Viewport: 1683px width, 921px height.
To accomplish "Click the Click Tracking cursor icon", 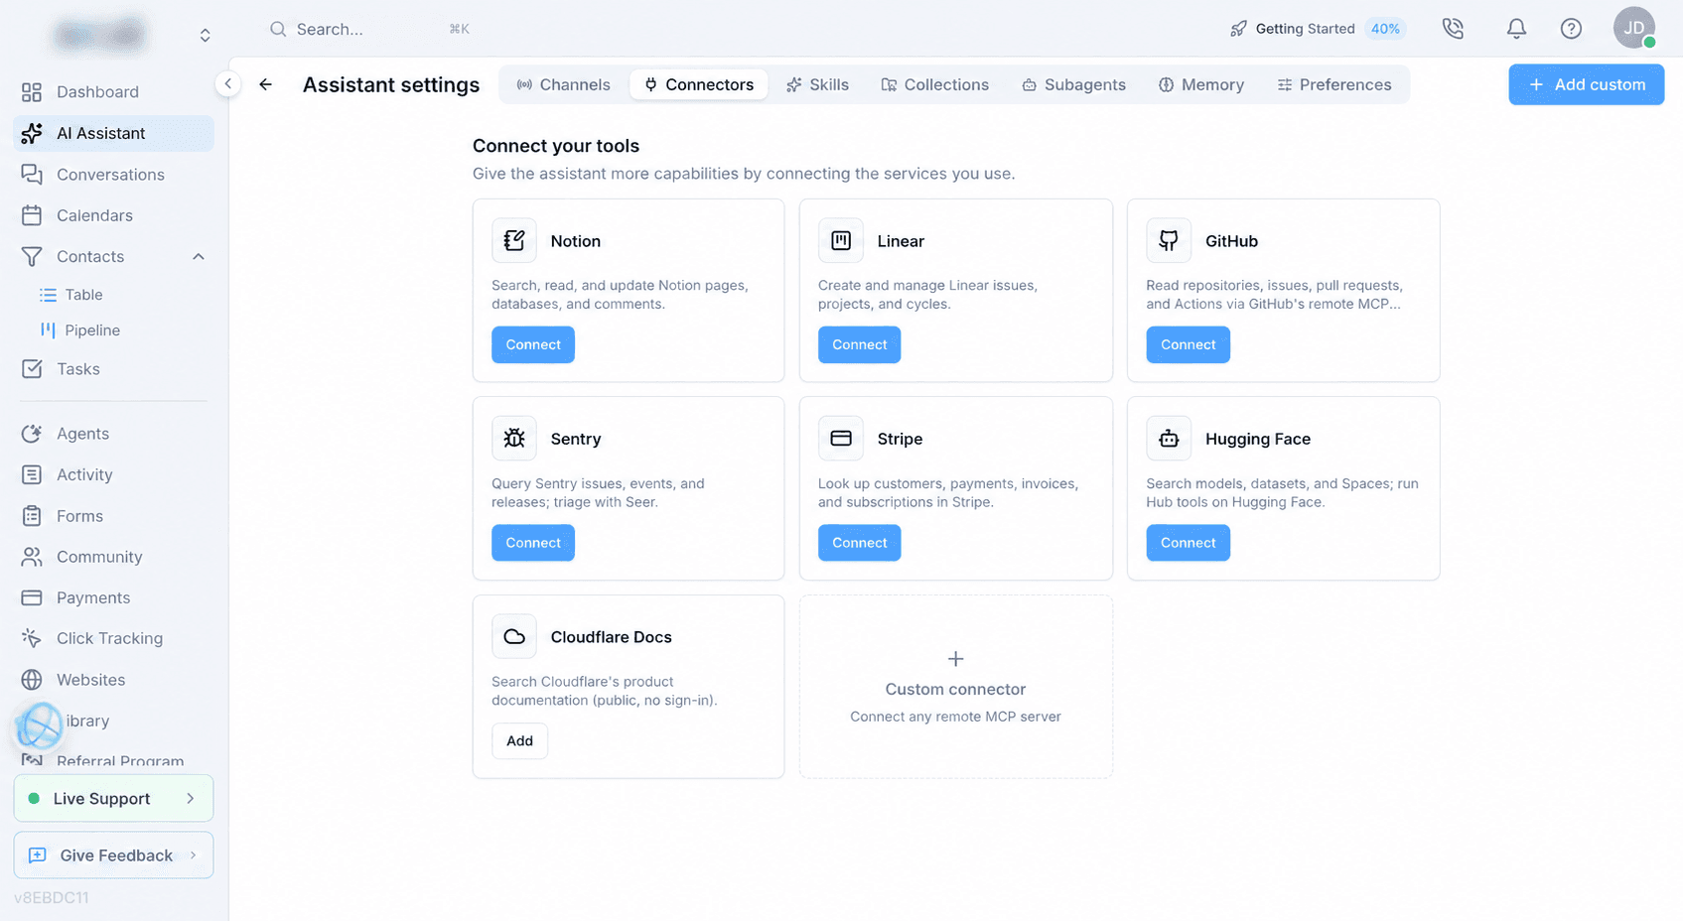I will click(x=32, y=638).
